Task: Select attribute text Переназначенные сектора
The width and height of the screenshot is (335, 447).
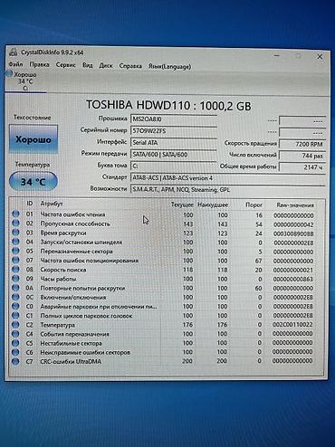Action: pos(76,252)
